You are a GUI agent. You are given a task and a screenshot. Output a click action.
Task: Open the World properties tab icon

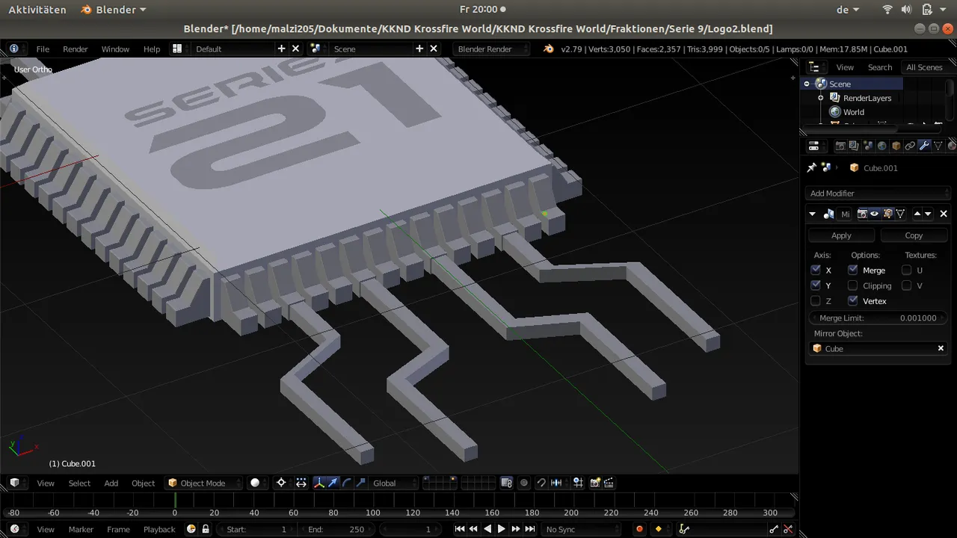click(x=882, y=146)
